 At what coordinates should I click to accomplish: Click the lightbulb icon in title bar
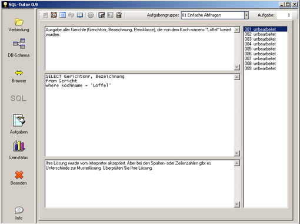[x=5, y=4]
